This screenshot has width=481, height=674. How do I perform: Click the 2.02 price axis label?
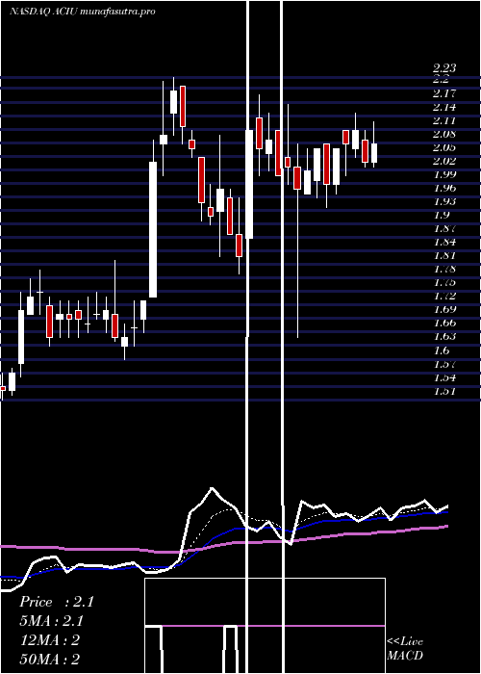pos(444,161)
